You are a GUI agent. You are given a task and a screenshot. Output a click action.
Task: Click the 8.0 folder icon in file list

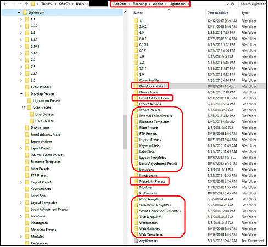(136, 74)
